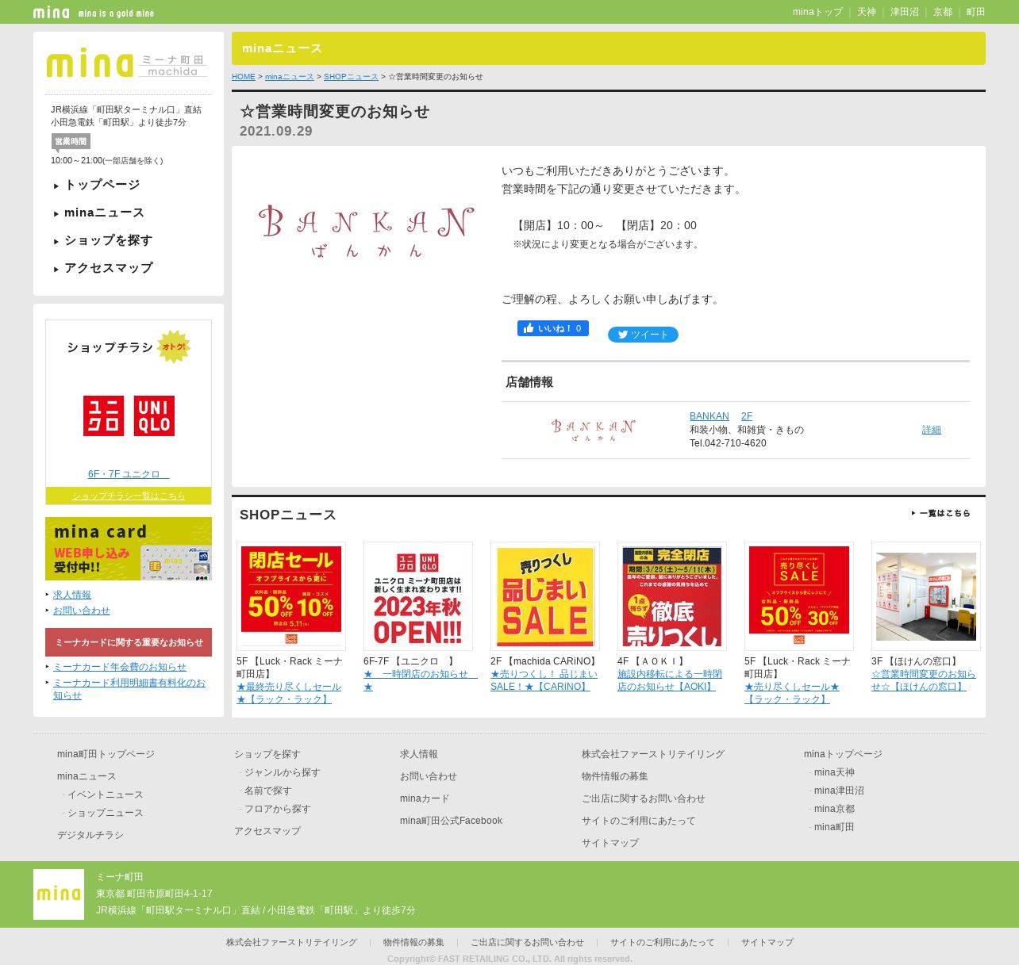Click the BANKAN store info logo

point(593,430)
